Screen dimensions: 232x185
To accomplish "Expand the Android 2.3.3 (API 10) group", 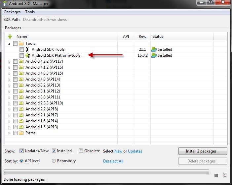I will (x=9, y=103).
